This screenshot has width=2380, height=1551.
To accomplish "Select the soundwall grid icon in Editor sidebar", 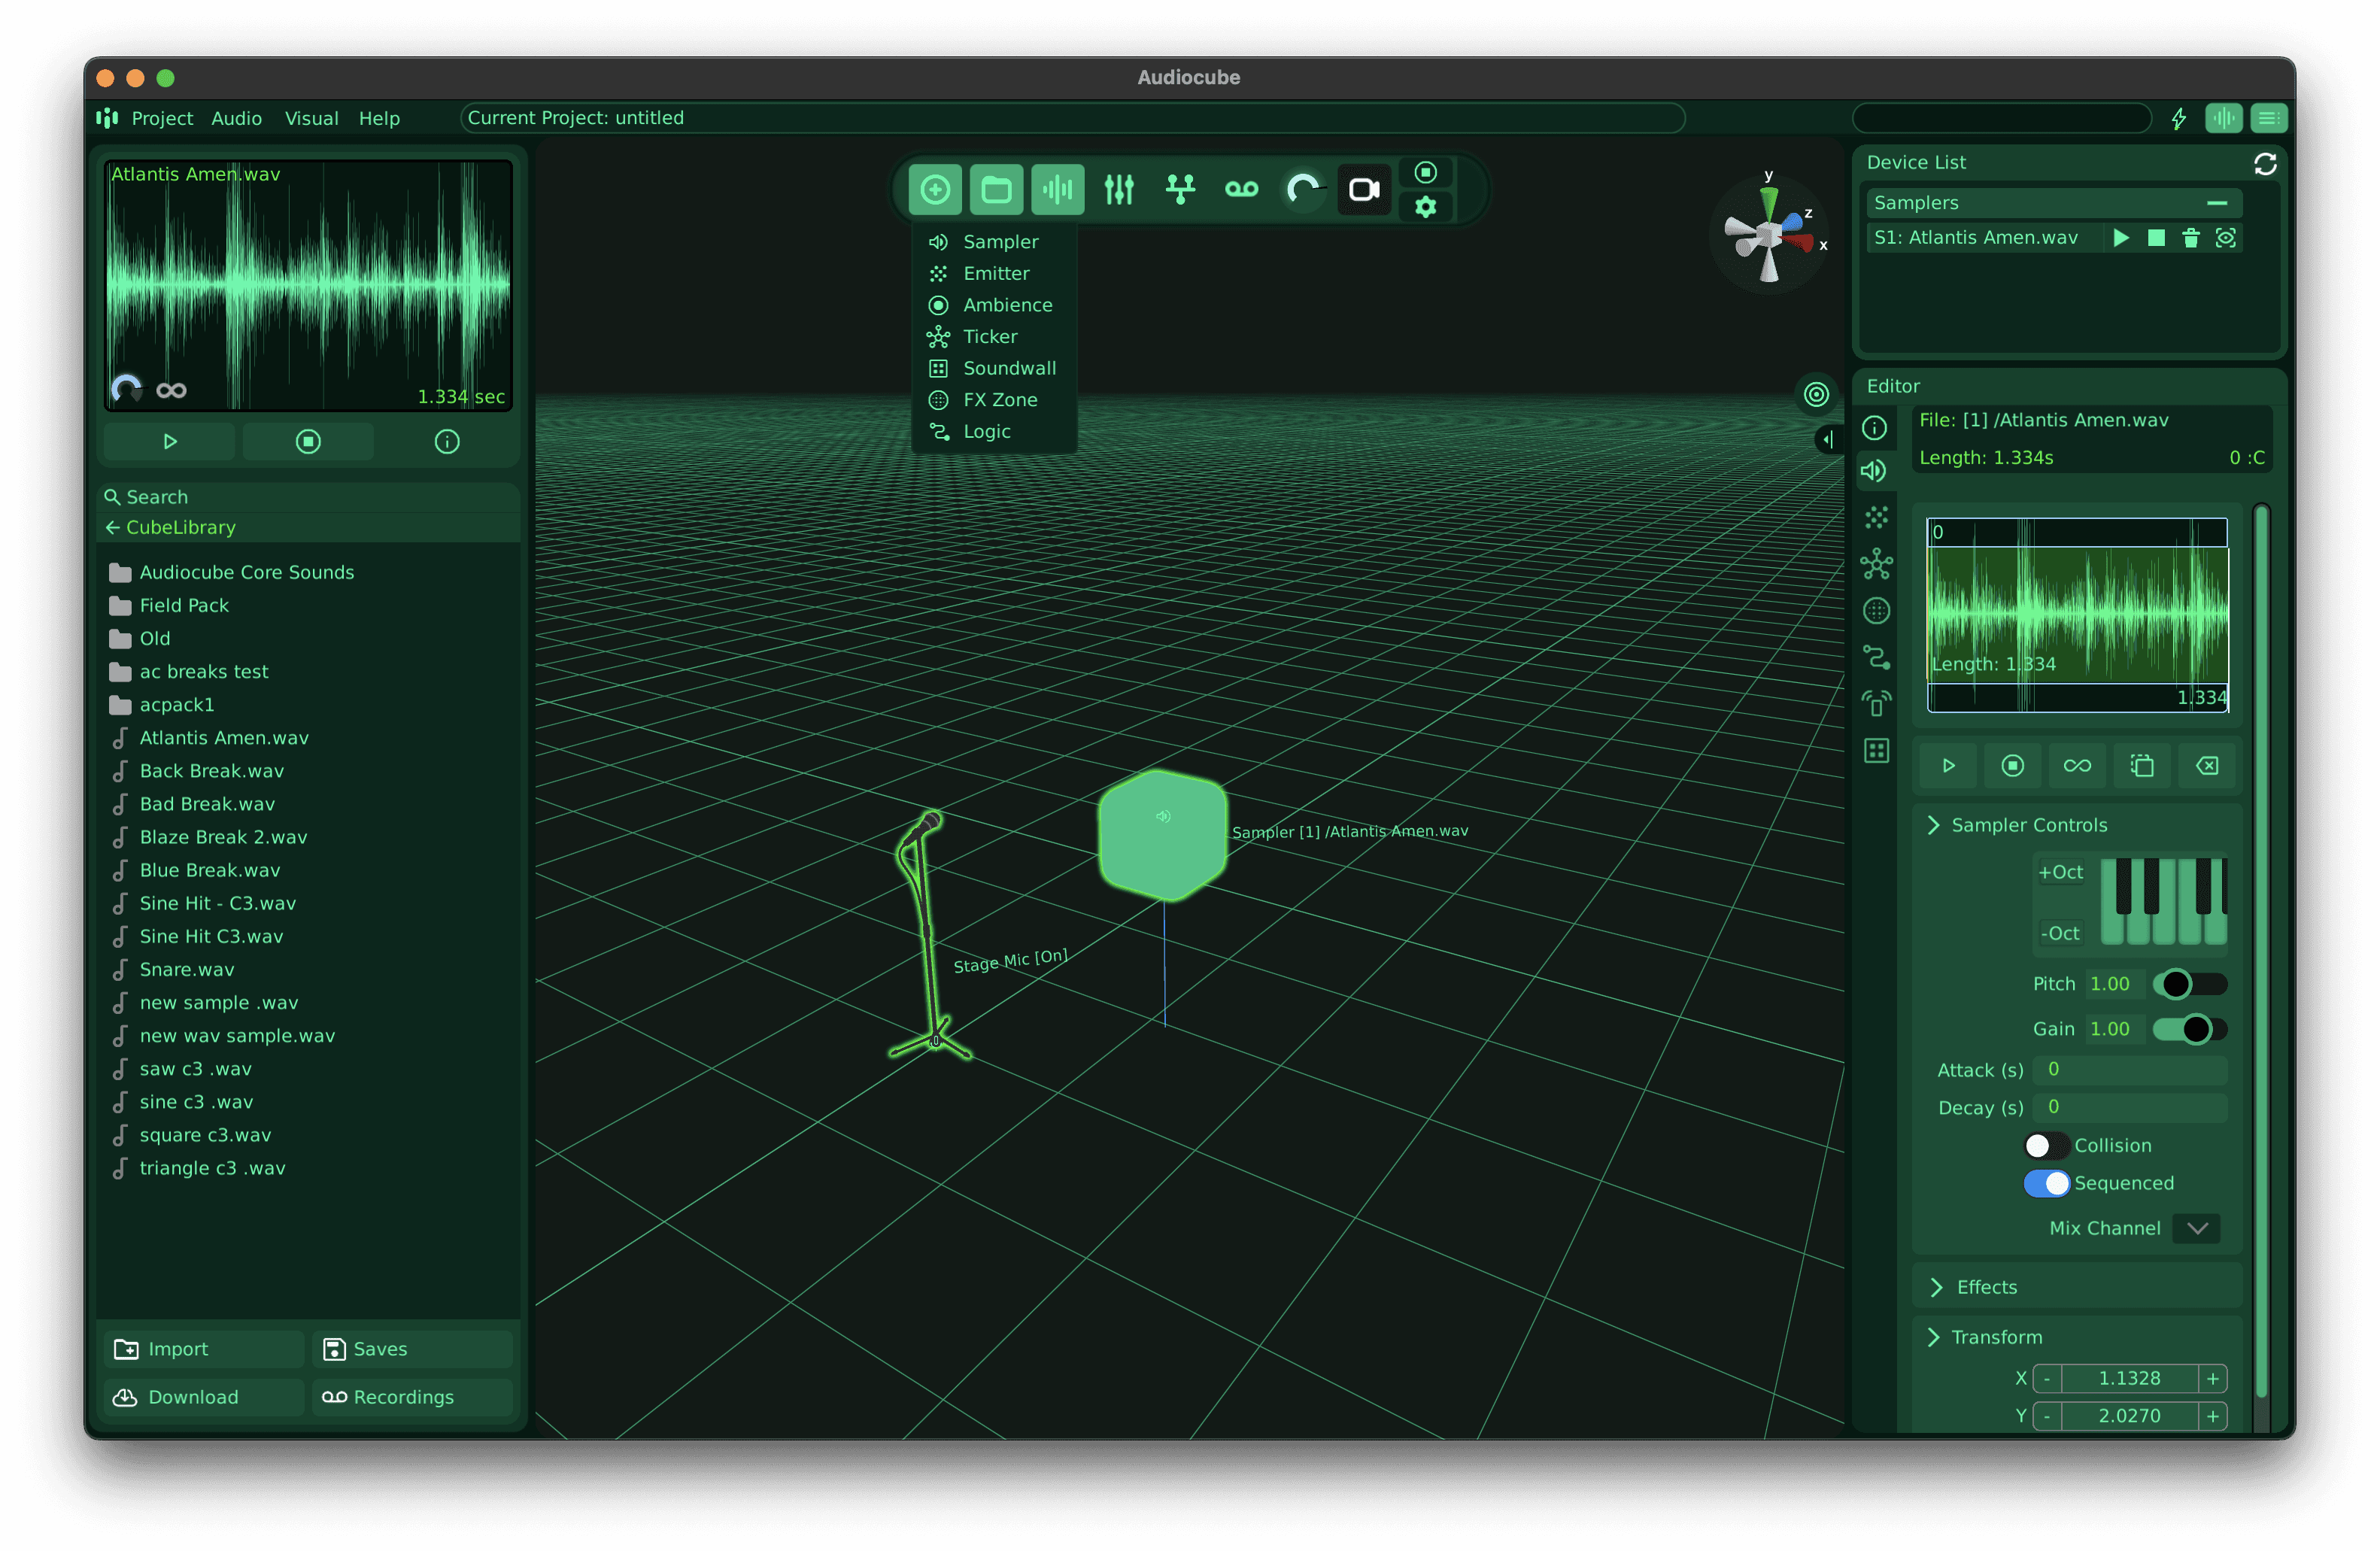I will tap(1876, 751).
